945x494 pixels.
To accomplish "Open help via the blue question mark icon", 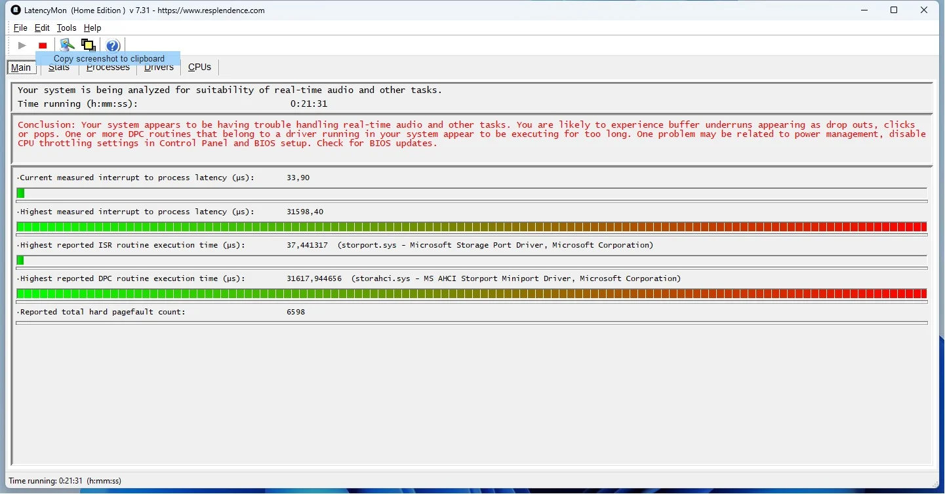I will point(113,45).
